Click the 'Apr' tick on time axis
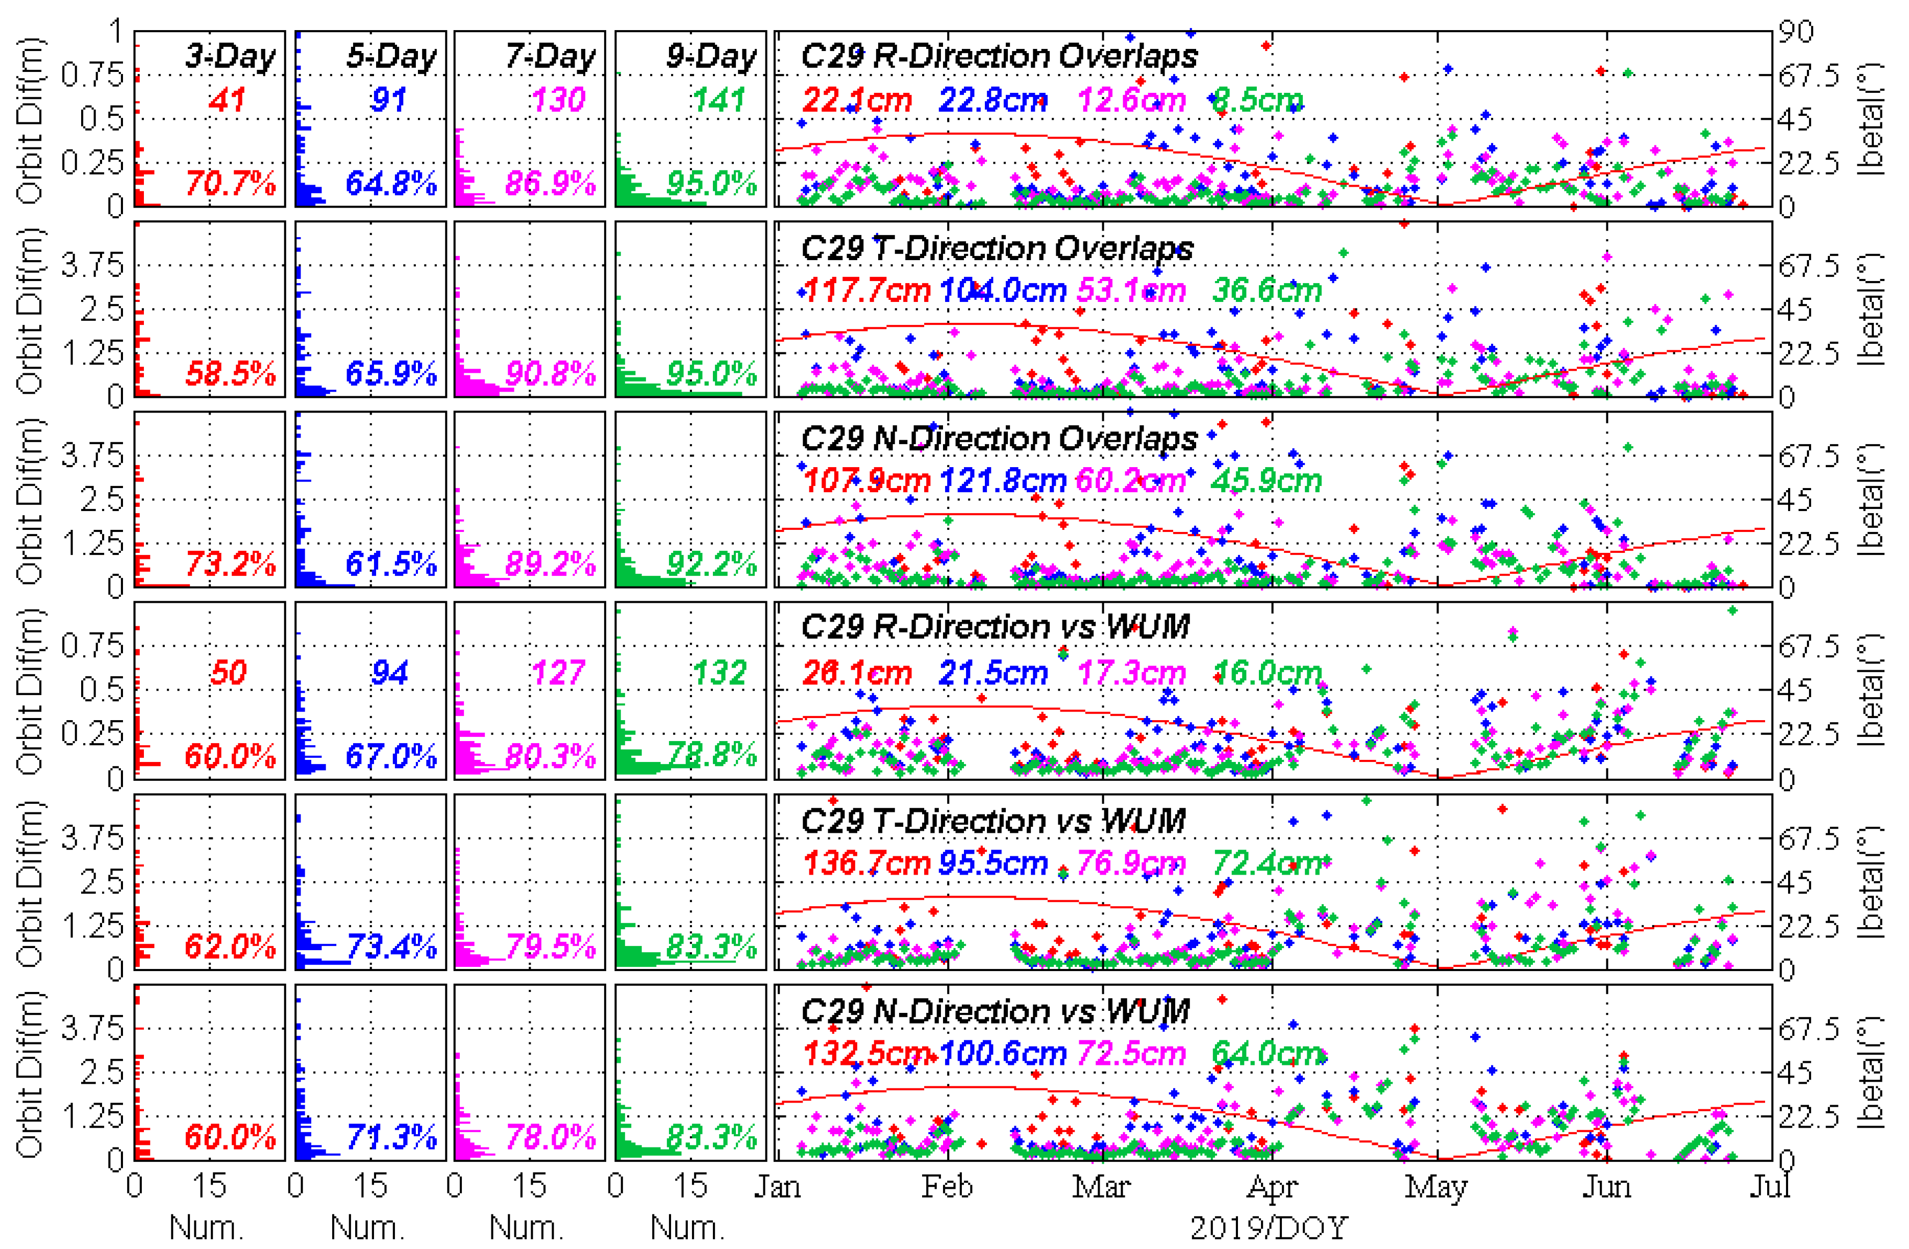The height and width of the screenshot is (1249, 1909). (x=1272, y=1187)
